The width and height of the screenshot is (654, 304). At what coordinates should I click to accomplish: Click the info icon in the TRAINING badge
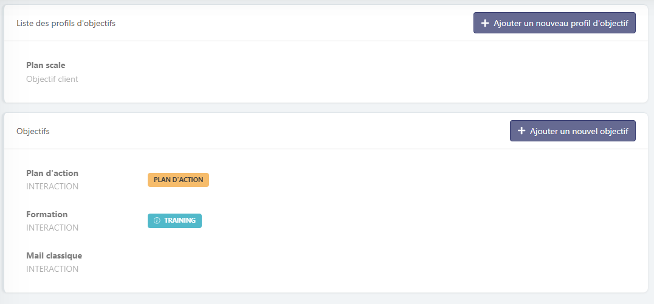(x=157, y=221)
